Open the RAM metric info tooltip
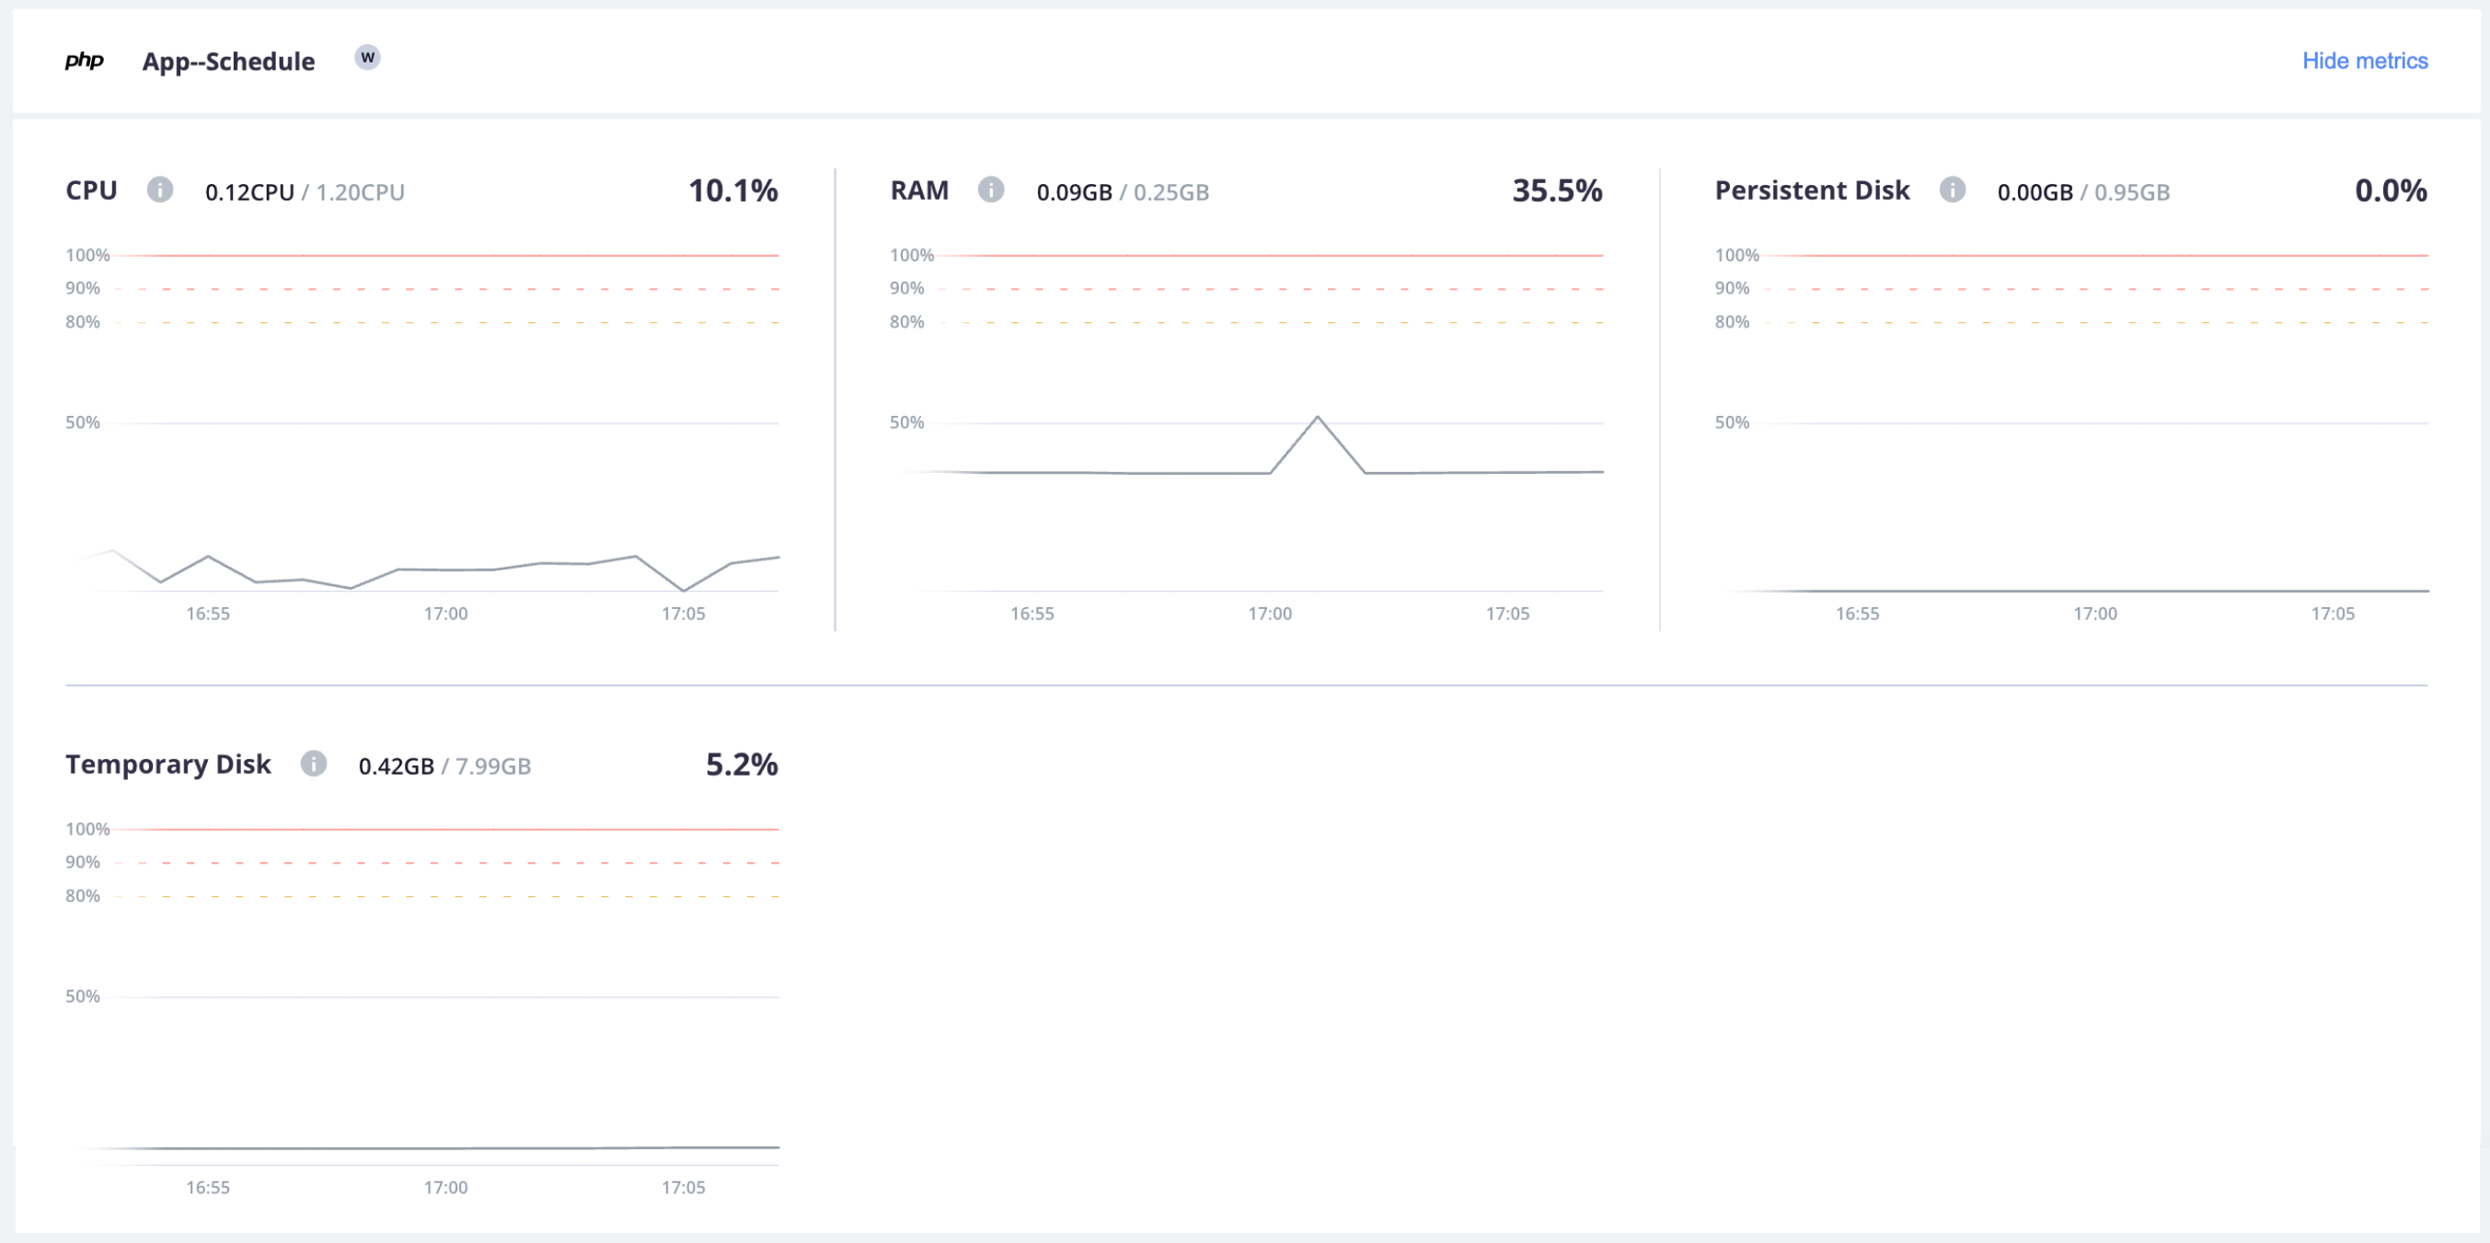 tap(991, 190)
